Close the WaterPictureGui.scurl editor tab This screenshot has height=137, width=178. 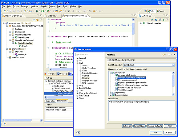point(86,16)
